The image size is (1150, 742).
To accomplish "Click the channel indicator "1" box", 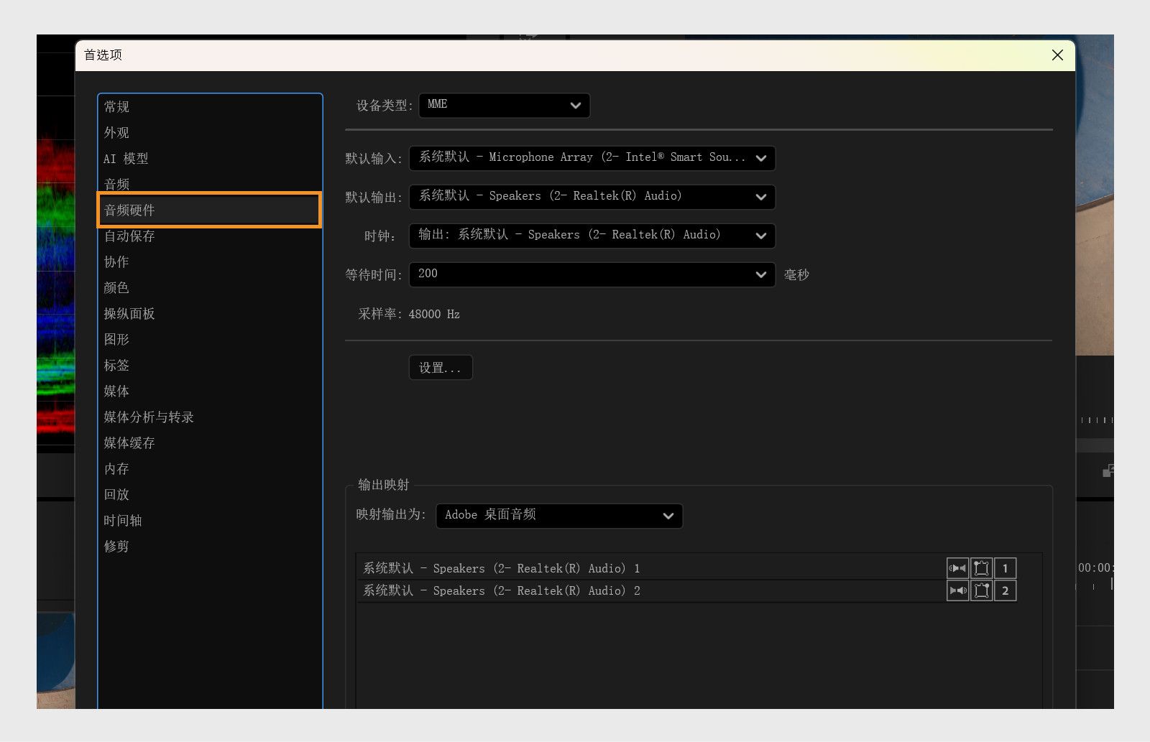I will tap(1005, 567).
